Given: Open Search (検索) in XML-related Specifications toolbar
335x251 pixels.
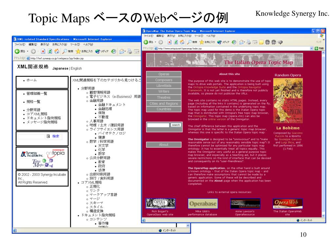Looking at the screenshot, I should point(67,51).
